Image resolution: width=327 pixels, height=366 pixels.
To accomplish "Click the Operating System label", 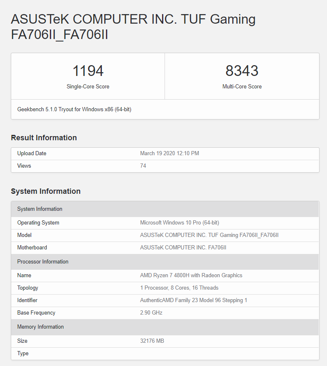I will 38,223.
